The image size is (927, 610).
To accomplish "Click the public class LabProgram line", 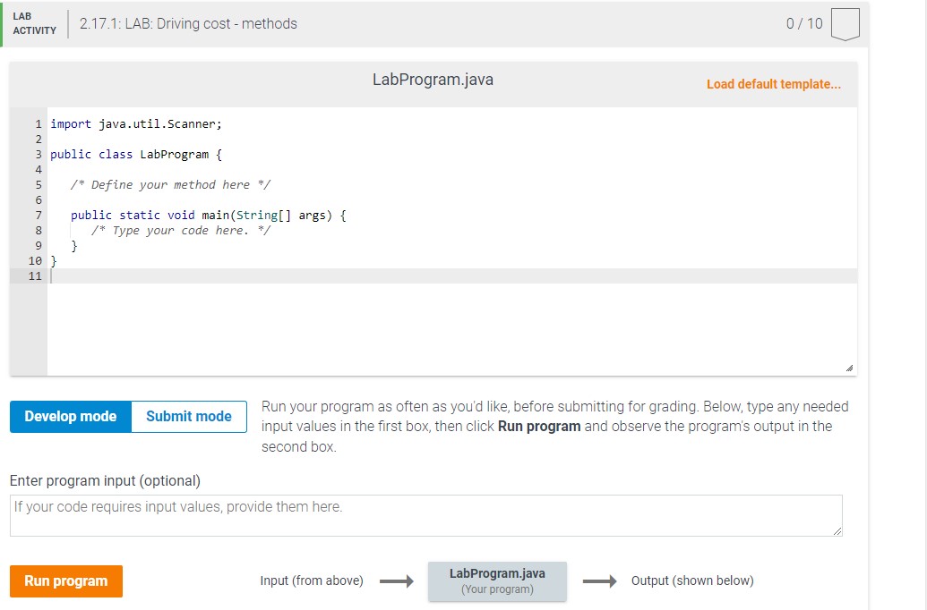I will pos(136,154).
